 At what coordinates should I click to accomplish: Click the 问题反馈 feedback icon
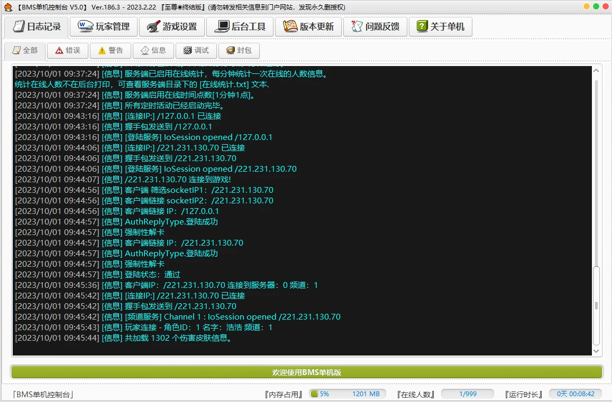click(x=357, y=26)
